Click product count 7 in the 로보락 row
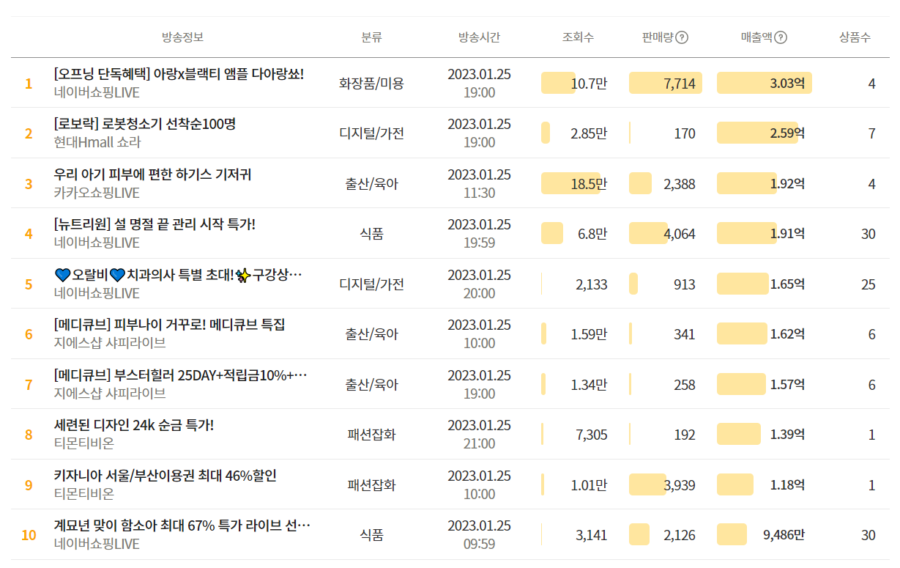900x568 pixels. point(871,133)
